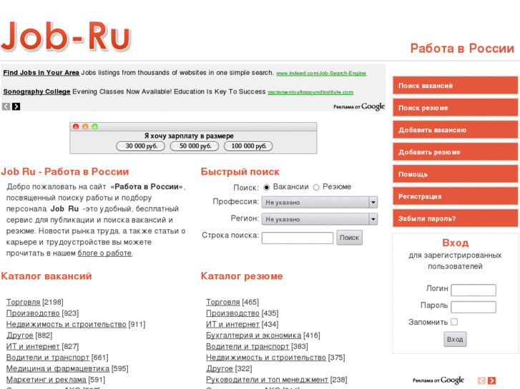Open Водители и транспорт in vacancies catalog

pyautogui.click(x=48, y=358)
